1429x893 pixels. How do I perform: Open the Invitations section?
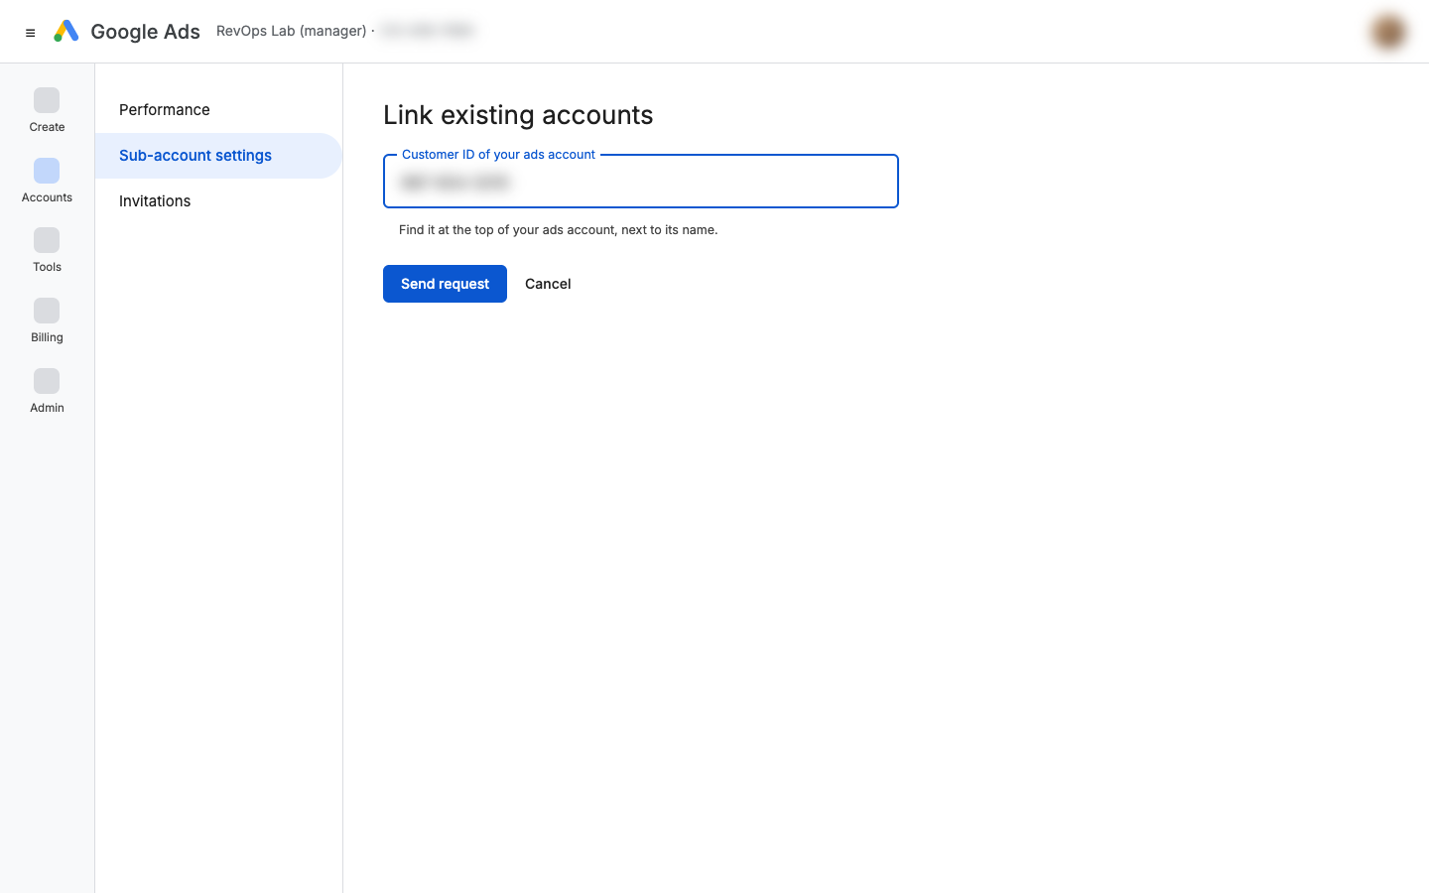(218, 201)
